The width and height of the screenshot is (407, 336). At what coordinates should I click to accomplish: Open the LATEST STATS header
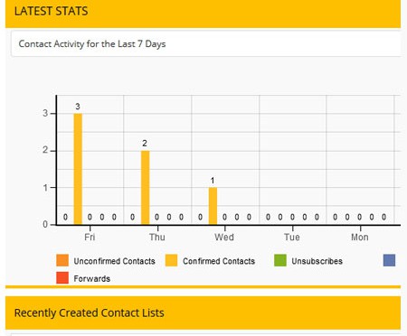coord(203,14)
